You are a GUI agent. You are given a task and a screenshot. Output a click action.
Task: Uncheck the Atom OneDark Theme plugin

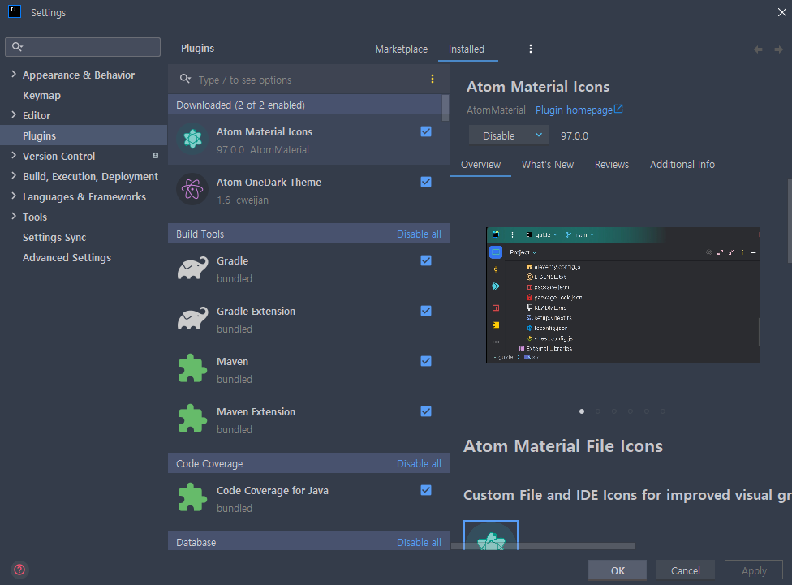[426, 182]
